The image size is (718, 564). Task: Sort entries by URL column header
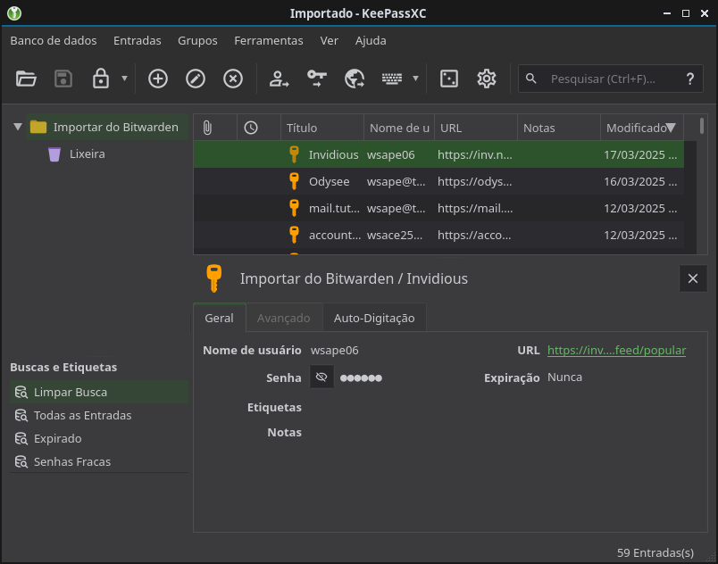[476, 128]
